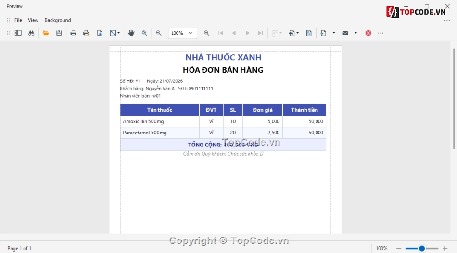Toggle the thumbnails panel icon

(x=18, y=33)
